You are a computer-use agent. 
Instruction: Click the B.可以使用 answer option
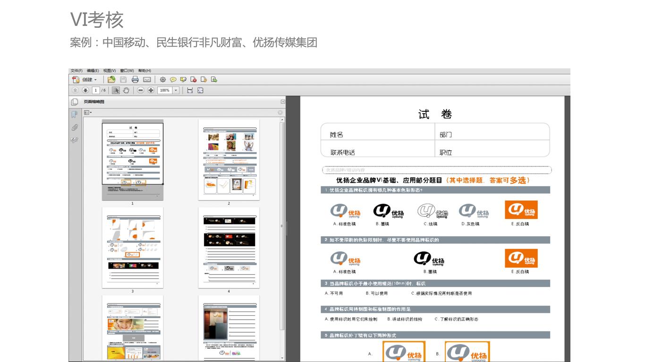point(376,293)
